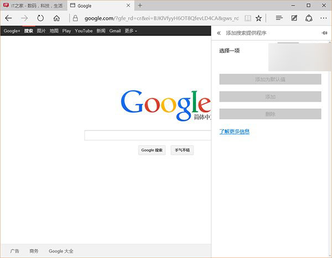Click the forward navigation arrow

(x=24, y=18)
